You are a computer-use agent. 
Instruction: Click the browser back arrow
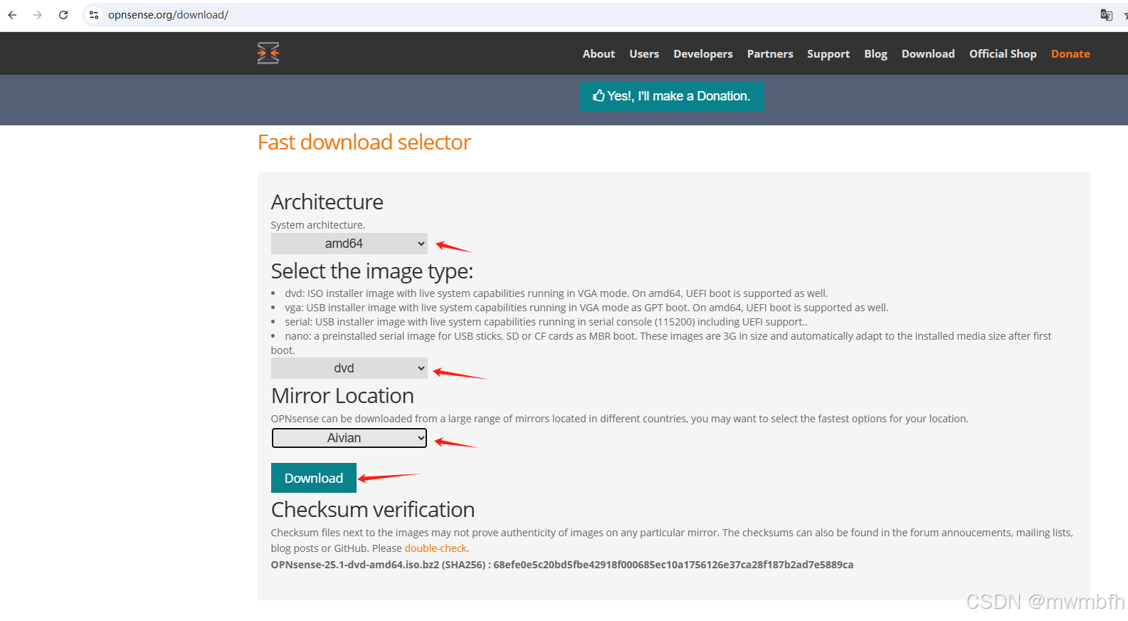pyautogui.click(x=12, y=15)
